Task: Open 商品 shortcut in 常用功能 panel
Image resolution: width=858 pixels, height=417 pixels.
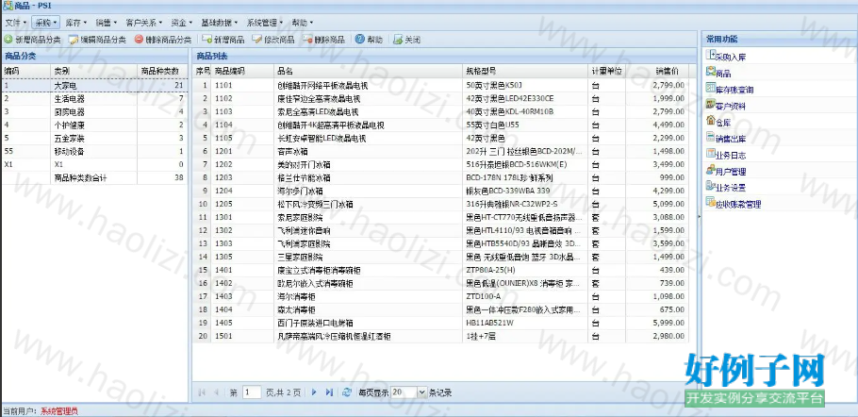Action: (x=718, y=73)
